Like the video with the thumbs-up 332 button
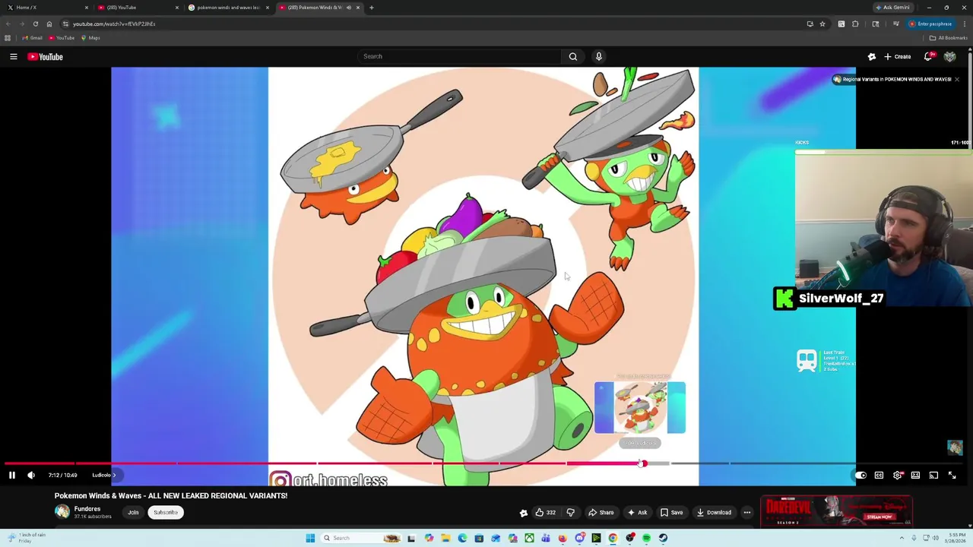Viewport: 973px width, 547px height. pyautogui.click(x=546, y=512)
